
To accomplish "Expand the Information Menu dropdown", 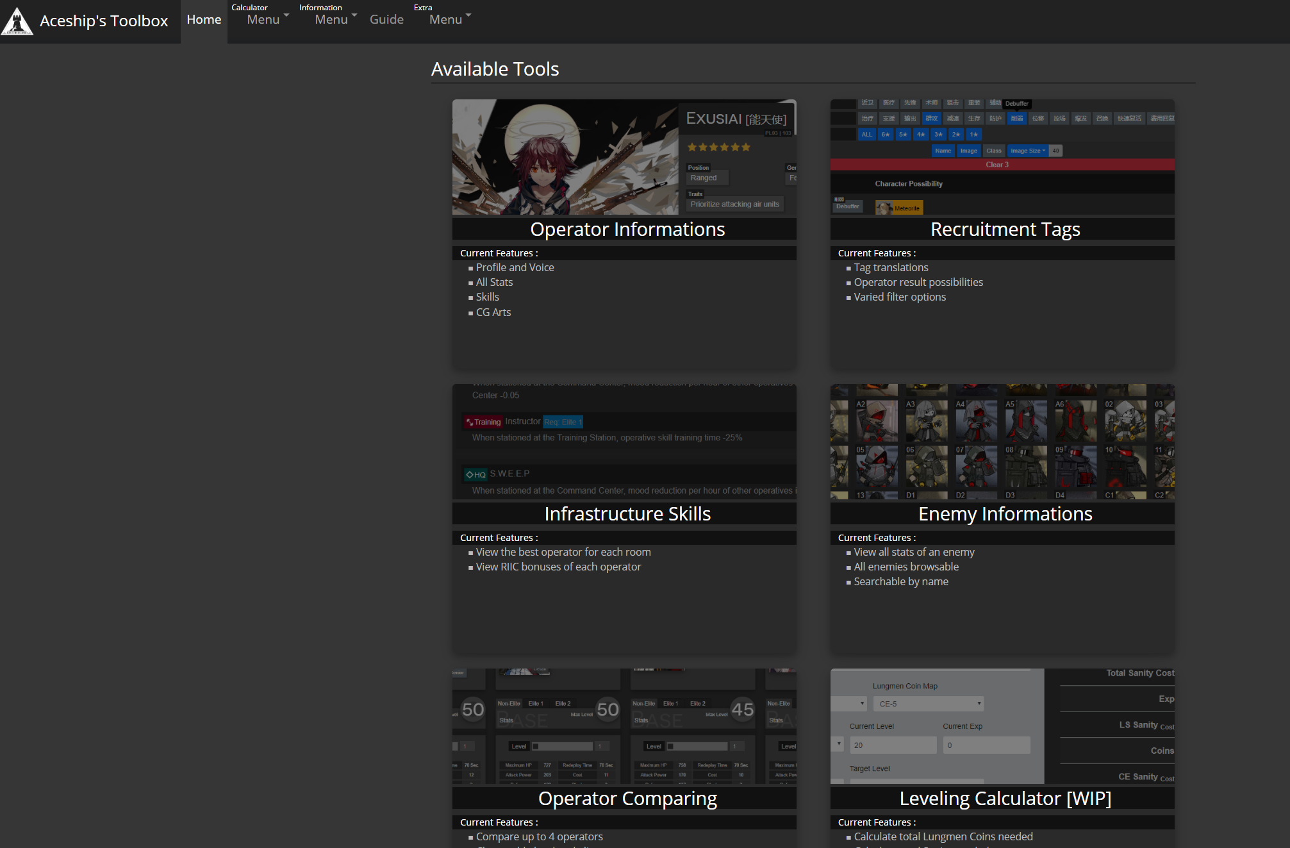I will coord(331,19).
